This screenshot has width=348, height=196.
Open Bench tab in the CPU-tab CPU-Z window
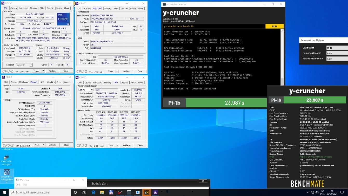(59, 8)
